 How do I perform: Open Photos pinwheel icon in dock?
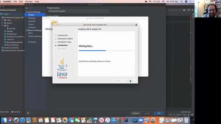(65, 120)
